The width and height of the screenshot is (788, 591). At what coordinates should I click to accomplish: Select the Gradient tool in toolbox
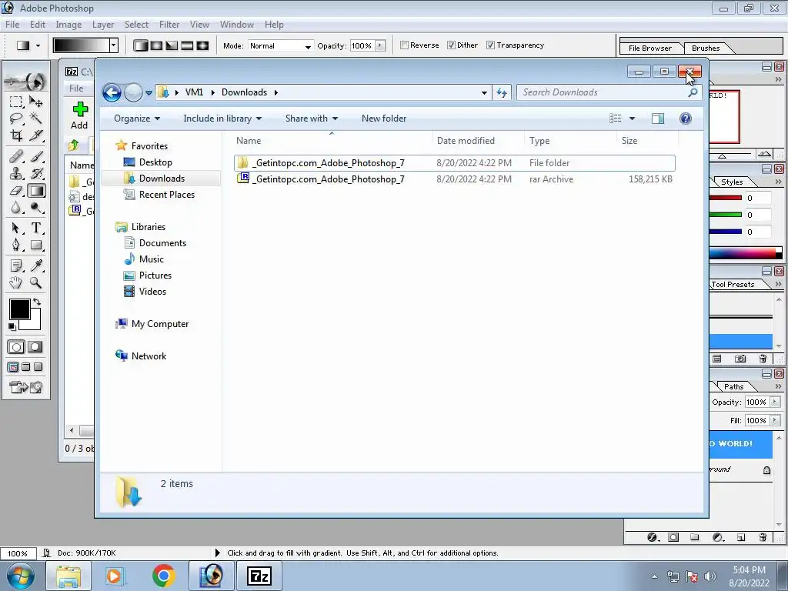click(36, 191)
